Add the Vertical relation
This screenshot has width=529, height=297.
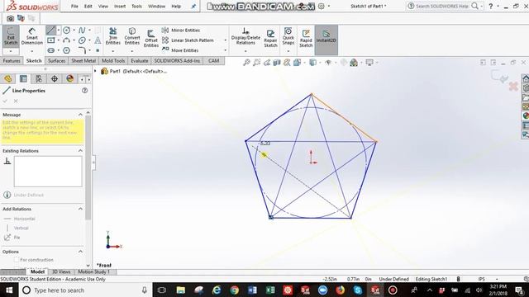pos(17,229)
